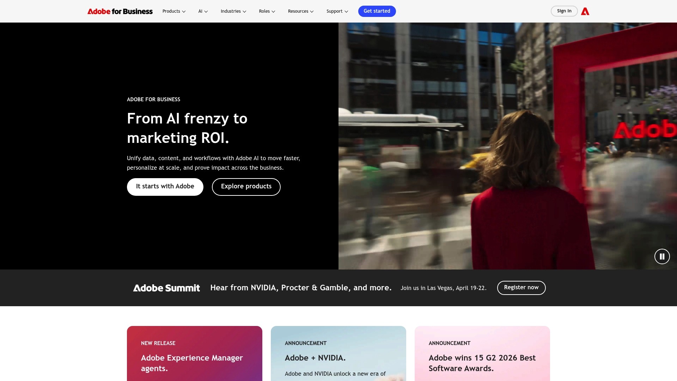Image resolution: width=677 pixels, height=381 pixels.
Task: Open the Products dropdown chevron
Action: coord(184,11)
